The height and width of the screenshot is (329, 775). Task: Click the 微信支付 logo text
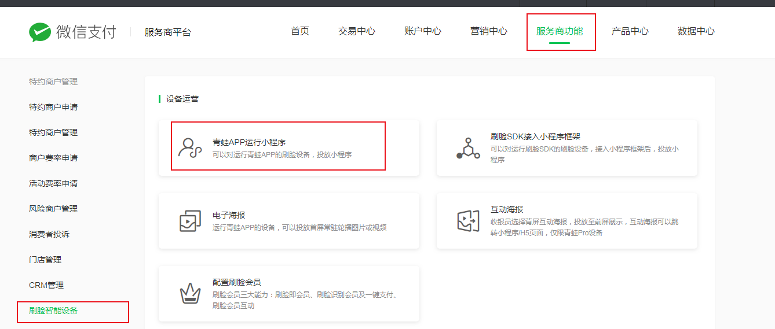click(x=86, y=32)
